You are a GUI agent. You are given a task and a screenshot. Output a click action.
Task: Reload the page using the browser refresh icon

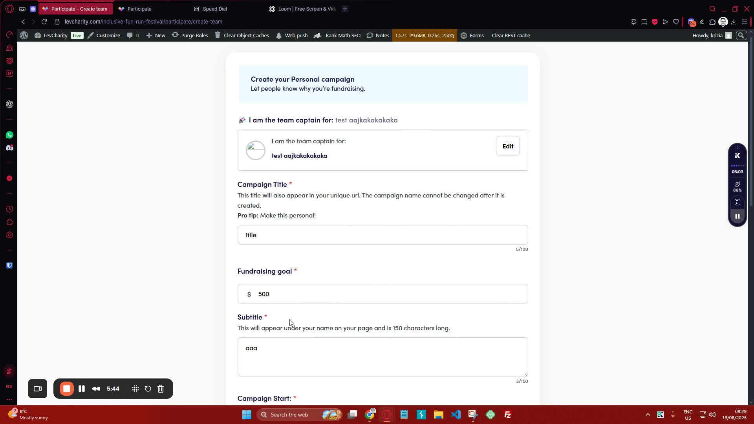coord(44,22)
